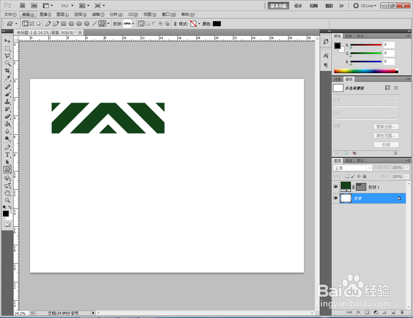Screen dimensions: 413x318
Task: Hide the 背景 layer
Action: [336, 198]
